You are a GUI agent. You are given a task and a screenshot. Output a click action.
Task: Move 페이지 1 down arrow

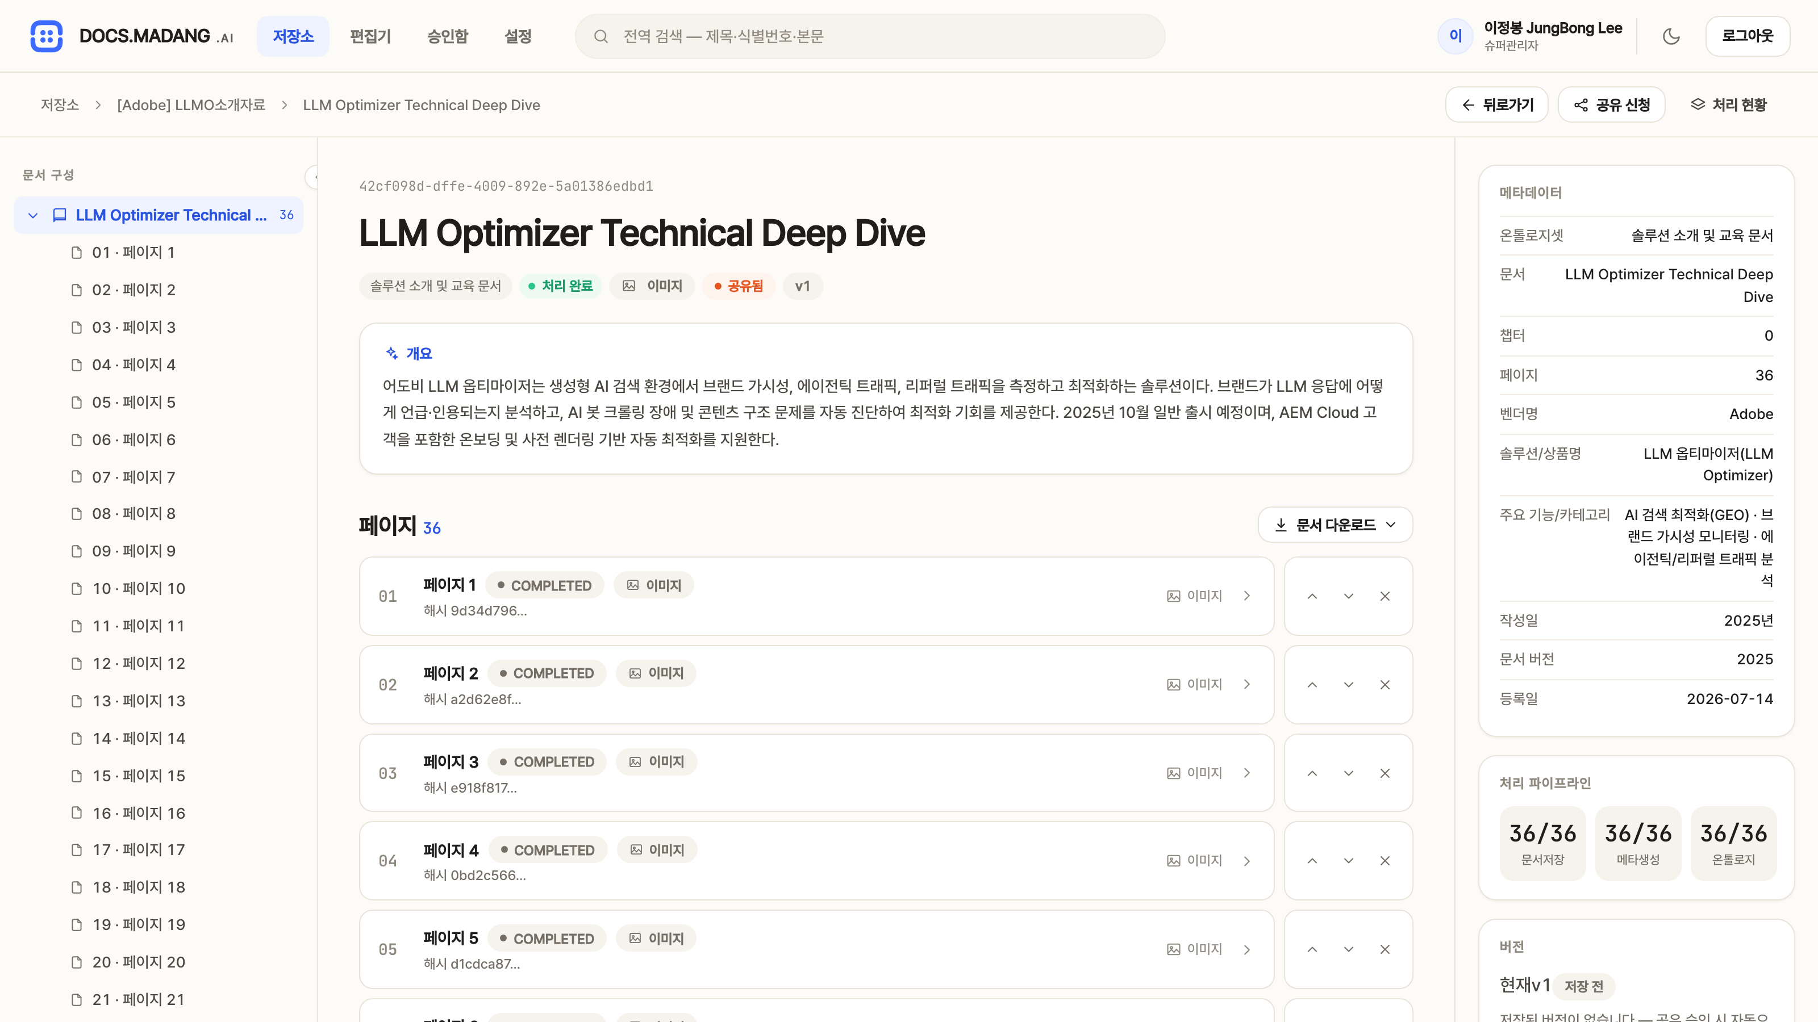[x=1349, y=596]
